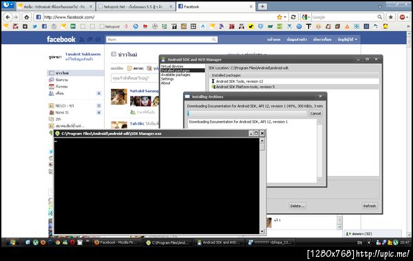Open Facebook home link in header
The image size is (413, 261).
tap(274, 39)
